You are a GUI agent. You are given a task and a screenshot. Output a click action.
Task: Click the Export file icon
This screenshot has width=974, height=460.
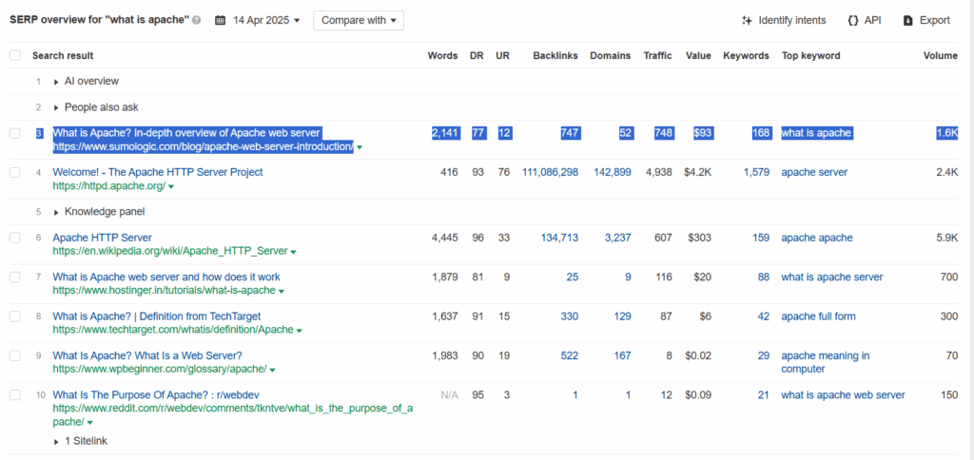click(x=908, y=21)
